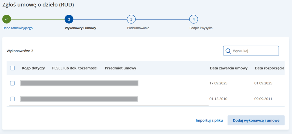Open the Podsumowanie step label
This screenshot has height=134, width=292.
pos(138,28)
